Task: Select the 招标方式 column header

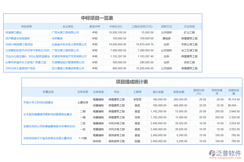Action: 167,26
